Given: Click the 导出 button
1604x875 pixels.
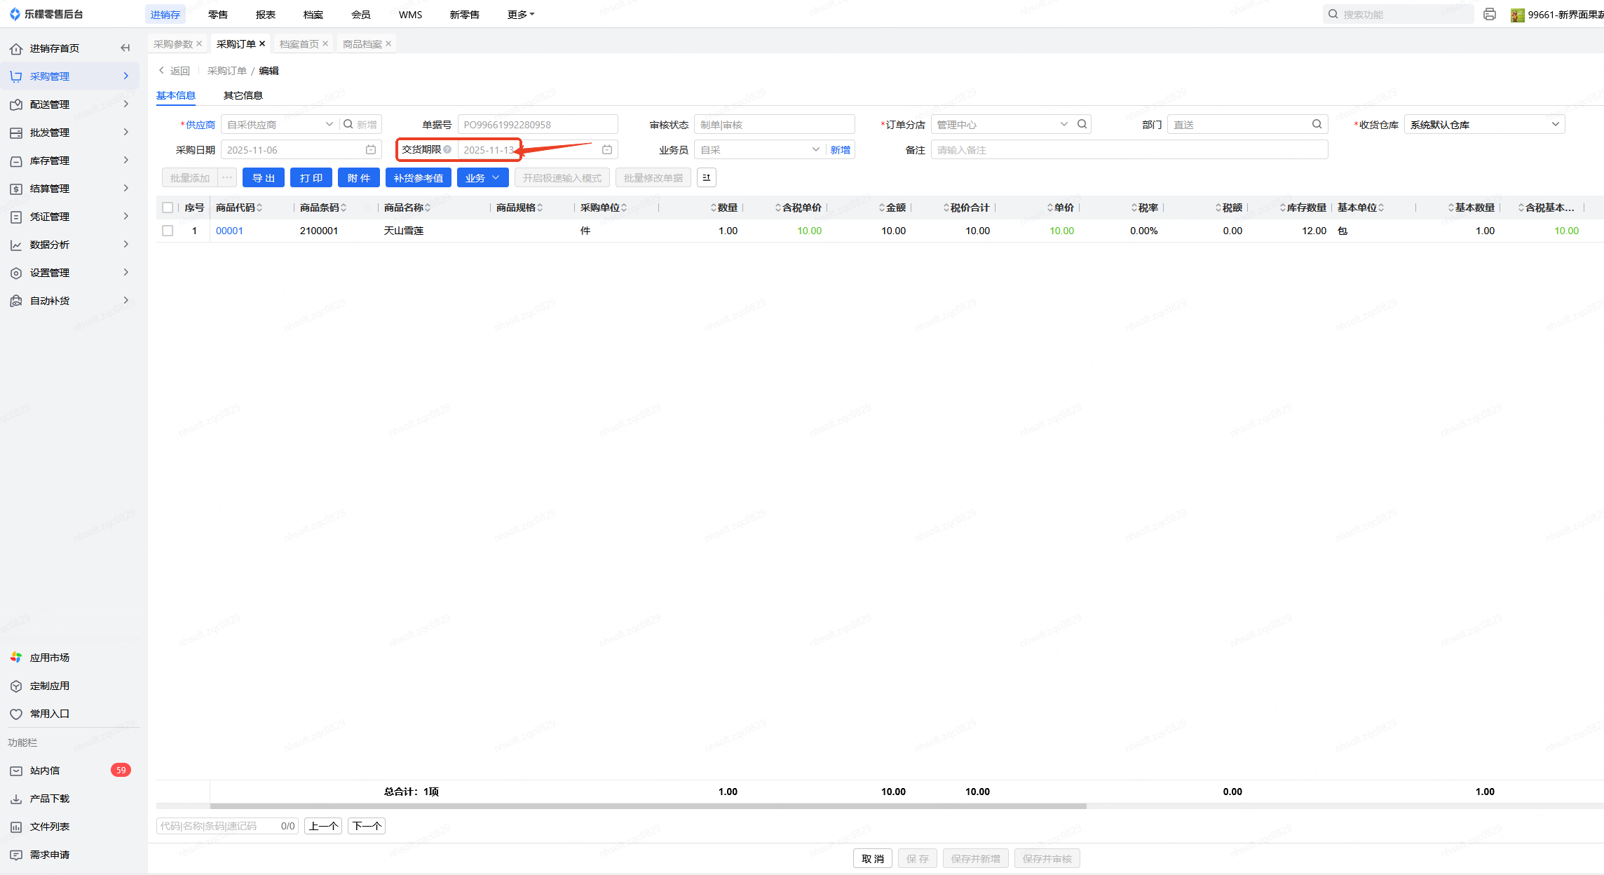Looking at the screenshot, I should coord(264,177).
